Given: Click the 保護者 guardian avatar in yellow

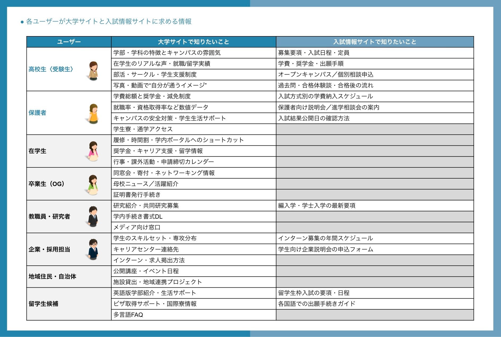Looking at the screenshot, I should (93, 114).
